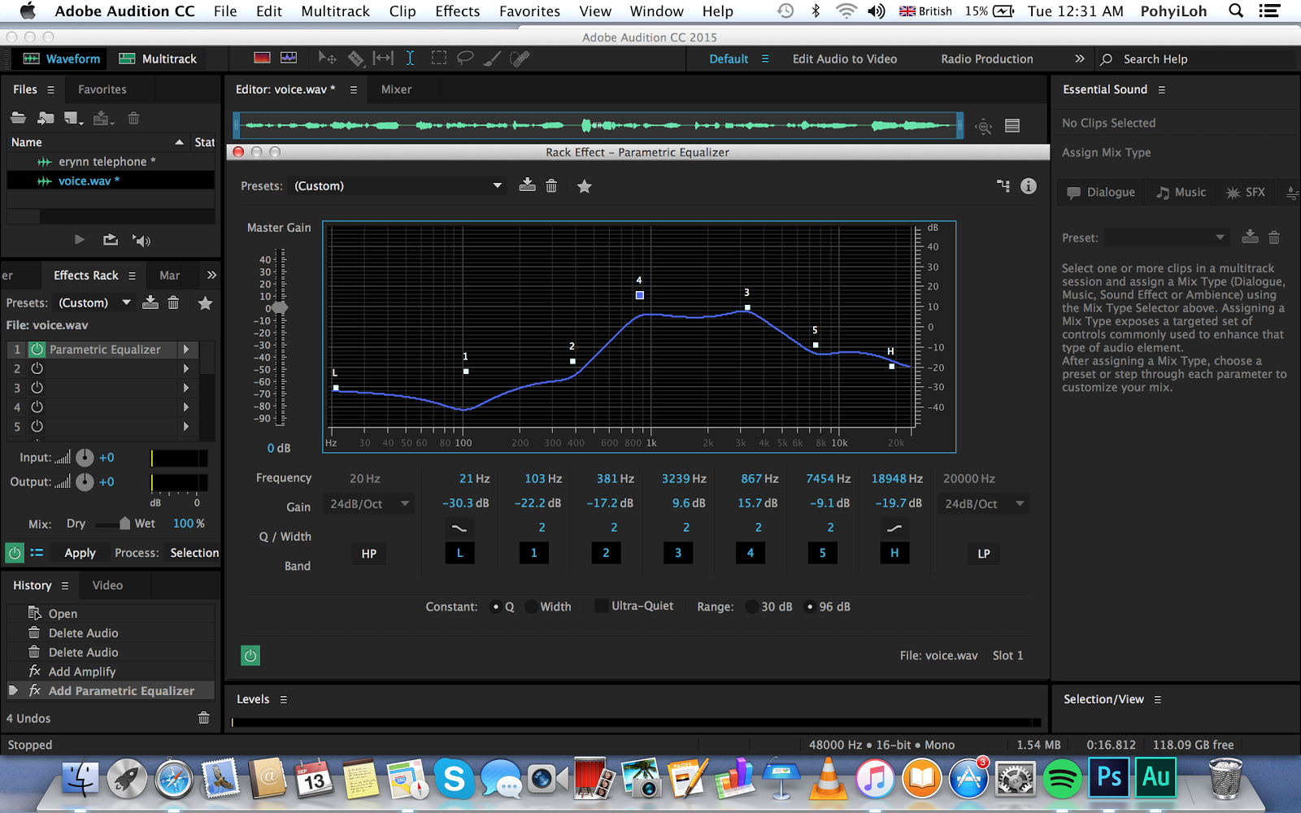Image resolution: width=1301 pixels, height=813 pixels.
Task: Select the Constant Width radio button
Action: (532, 606)
